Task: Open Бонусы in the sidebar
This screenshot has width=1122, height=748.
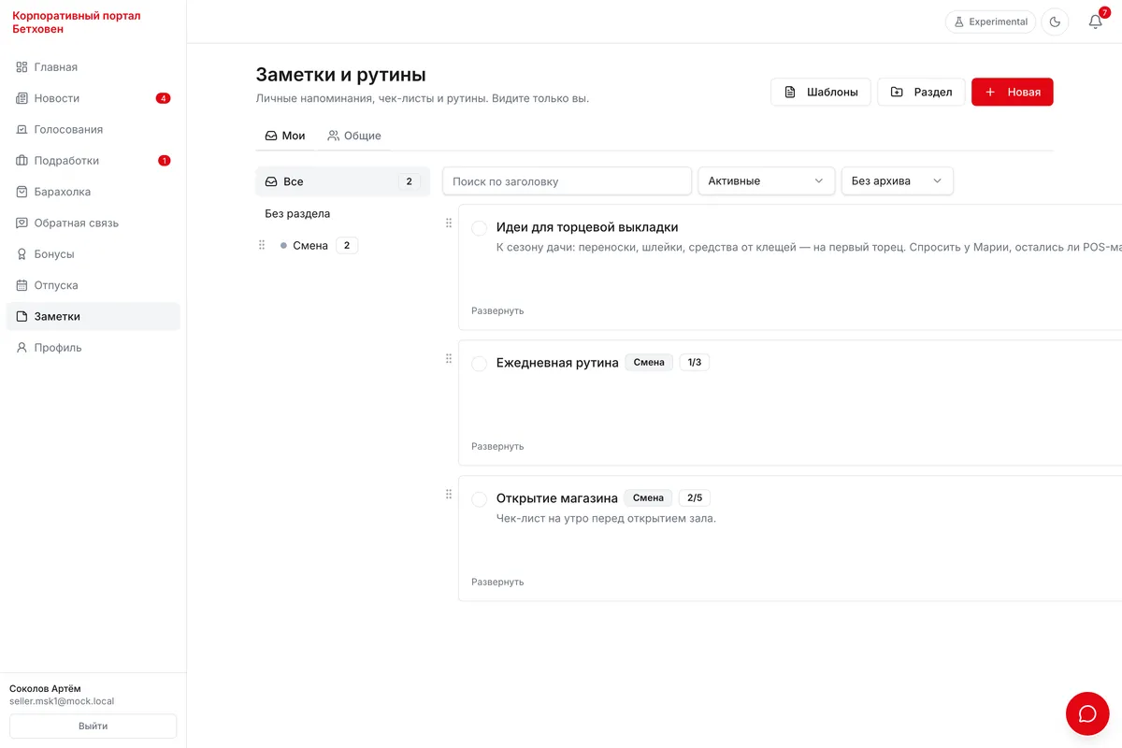Action: (93, 254)
